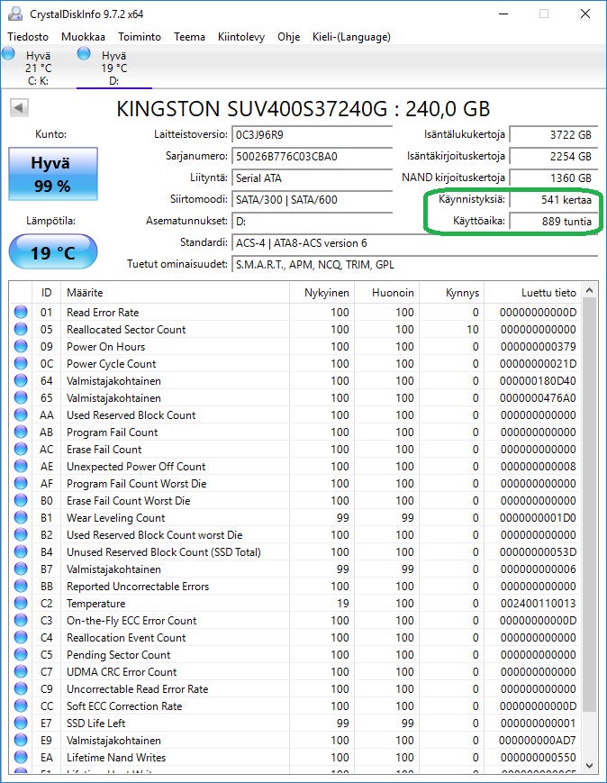Click the KINGSTON SUV400S37240G model title
Screen dimensions: 607x783
coord(303,108)
